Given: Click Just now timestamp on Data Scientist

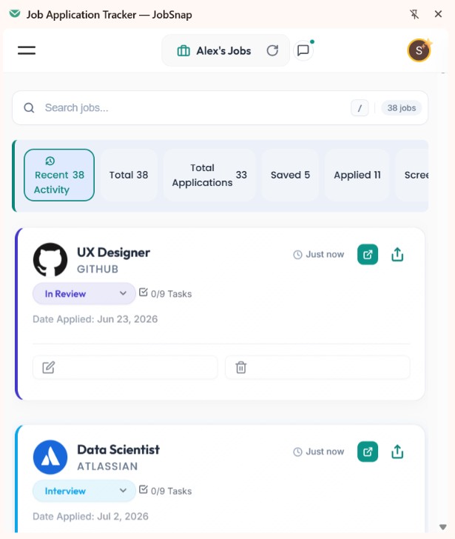Looking at the screenshot, I should (318, 452).
